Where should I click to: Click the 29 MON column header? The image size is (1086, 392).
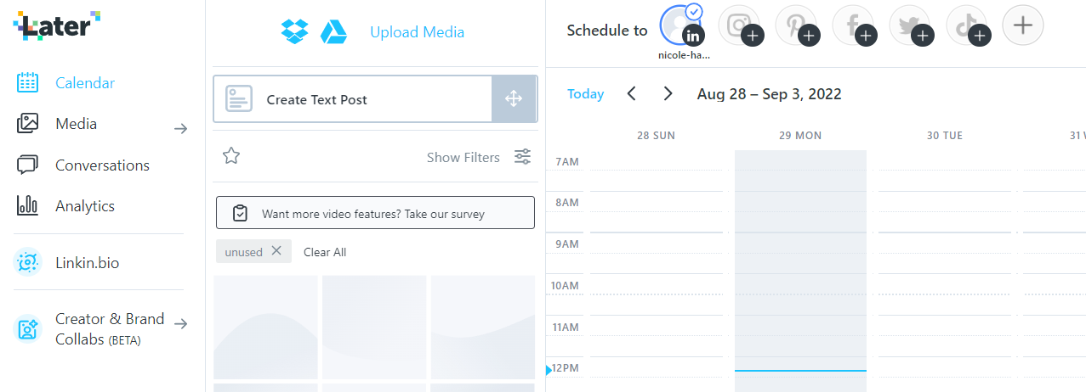[800, 136]
